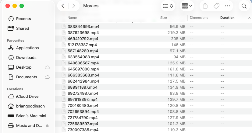Screen dimensions: 252x133
Task: Open the list view options dropdown
Action: point(168,6)
